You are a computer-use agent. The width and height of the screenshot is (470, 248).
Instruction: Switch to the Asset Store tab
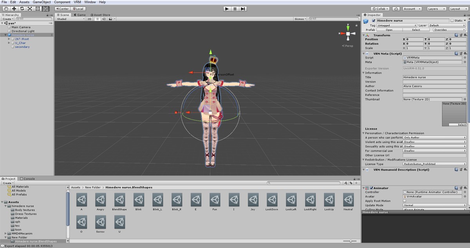100,15
